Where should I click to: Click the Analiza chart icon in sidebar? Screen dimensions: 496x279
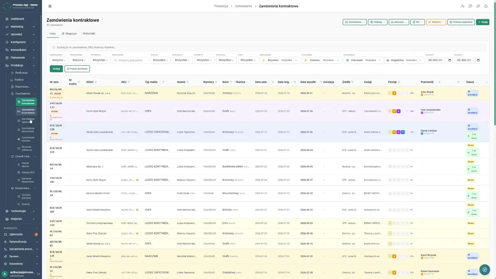point(12,80)
